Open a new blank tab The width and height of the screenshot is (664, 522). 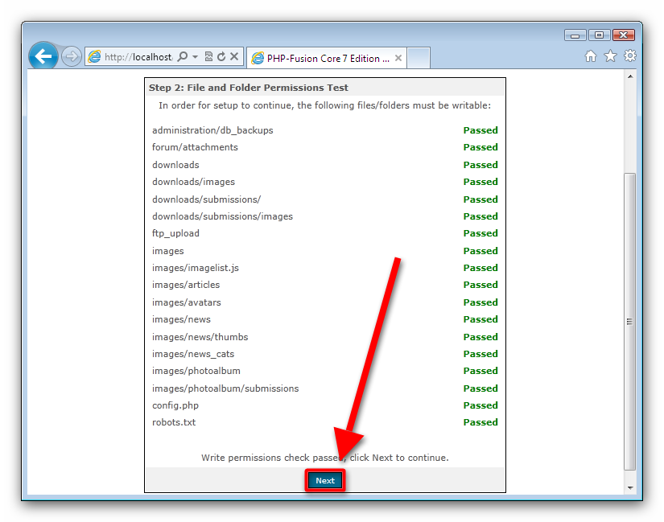coord(419,58)
